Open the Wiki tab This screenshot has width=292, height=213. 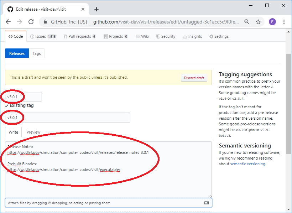coord(142,36)
